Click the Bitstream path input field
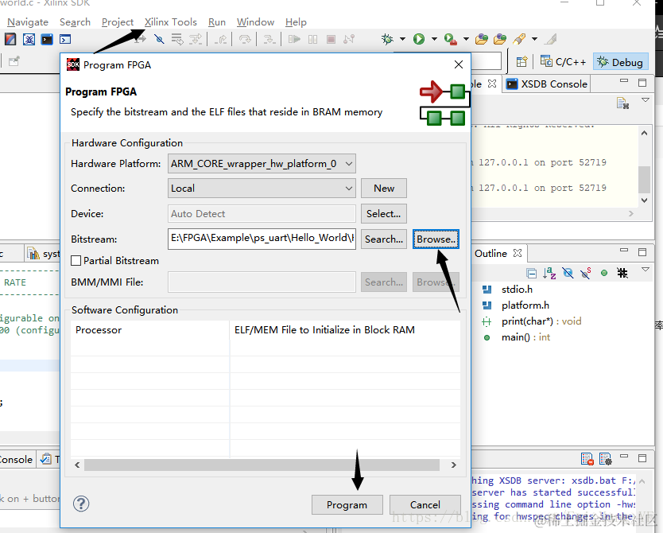 click(x=262, y=239)
